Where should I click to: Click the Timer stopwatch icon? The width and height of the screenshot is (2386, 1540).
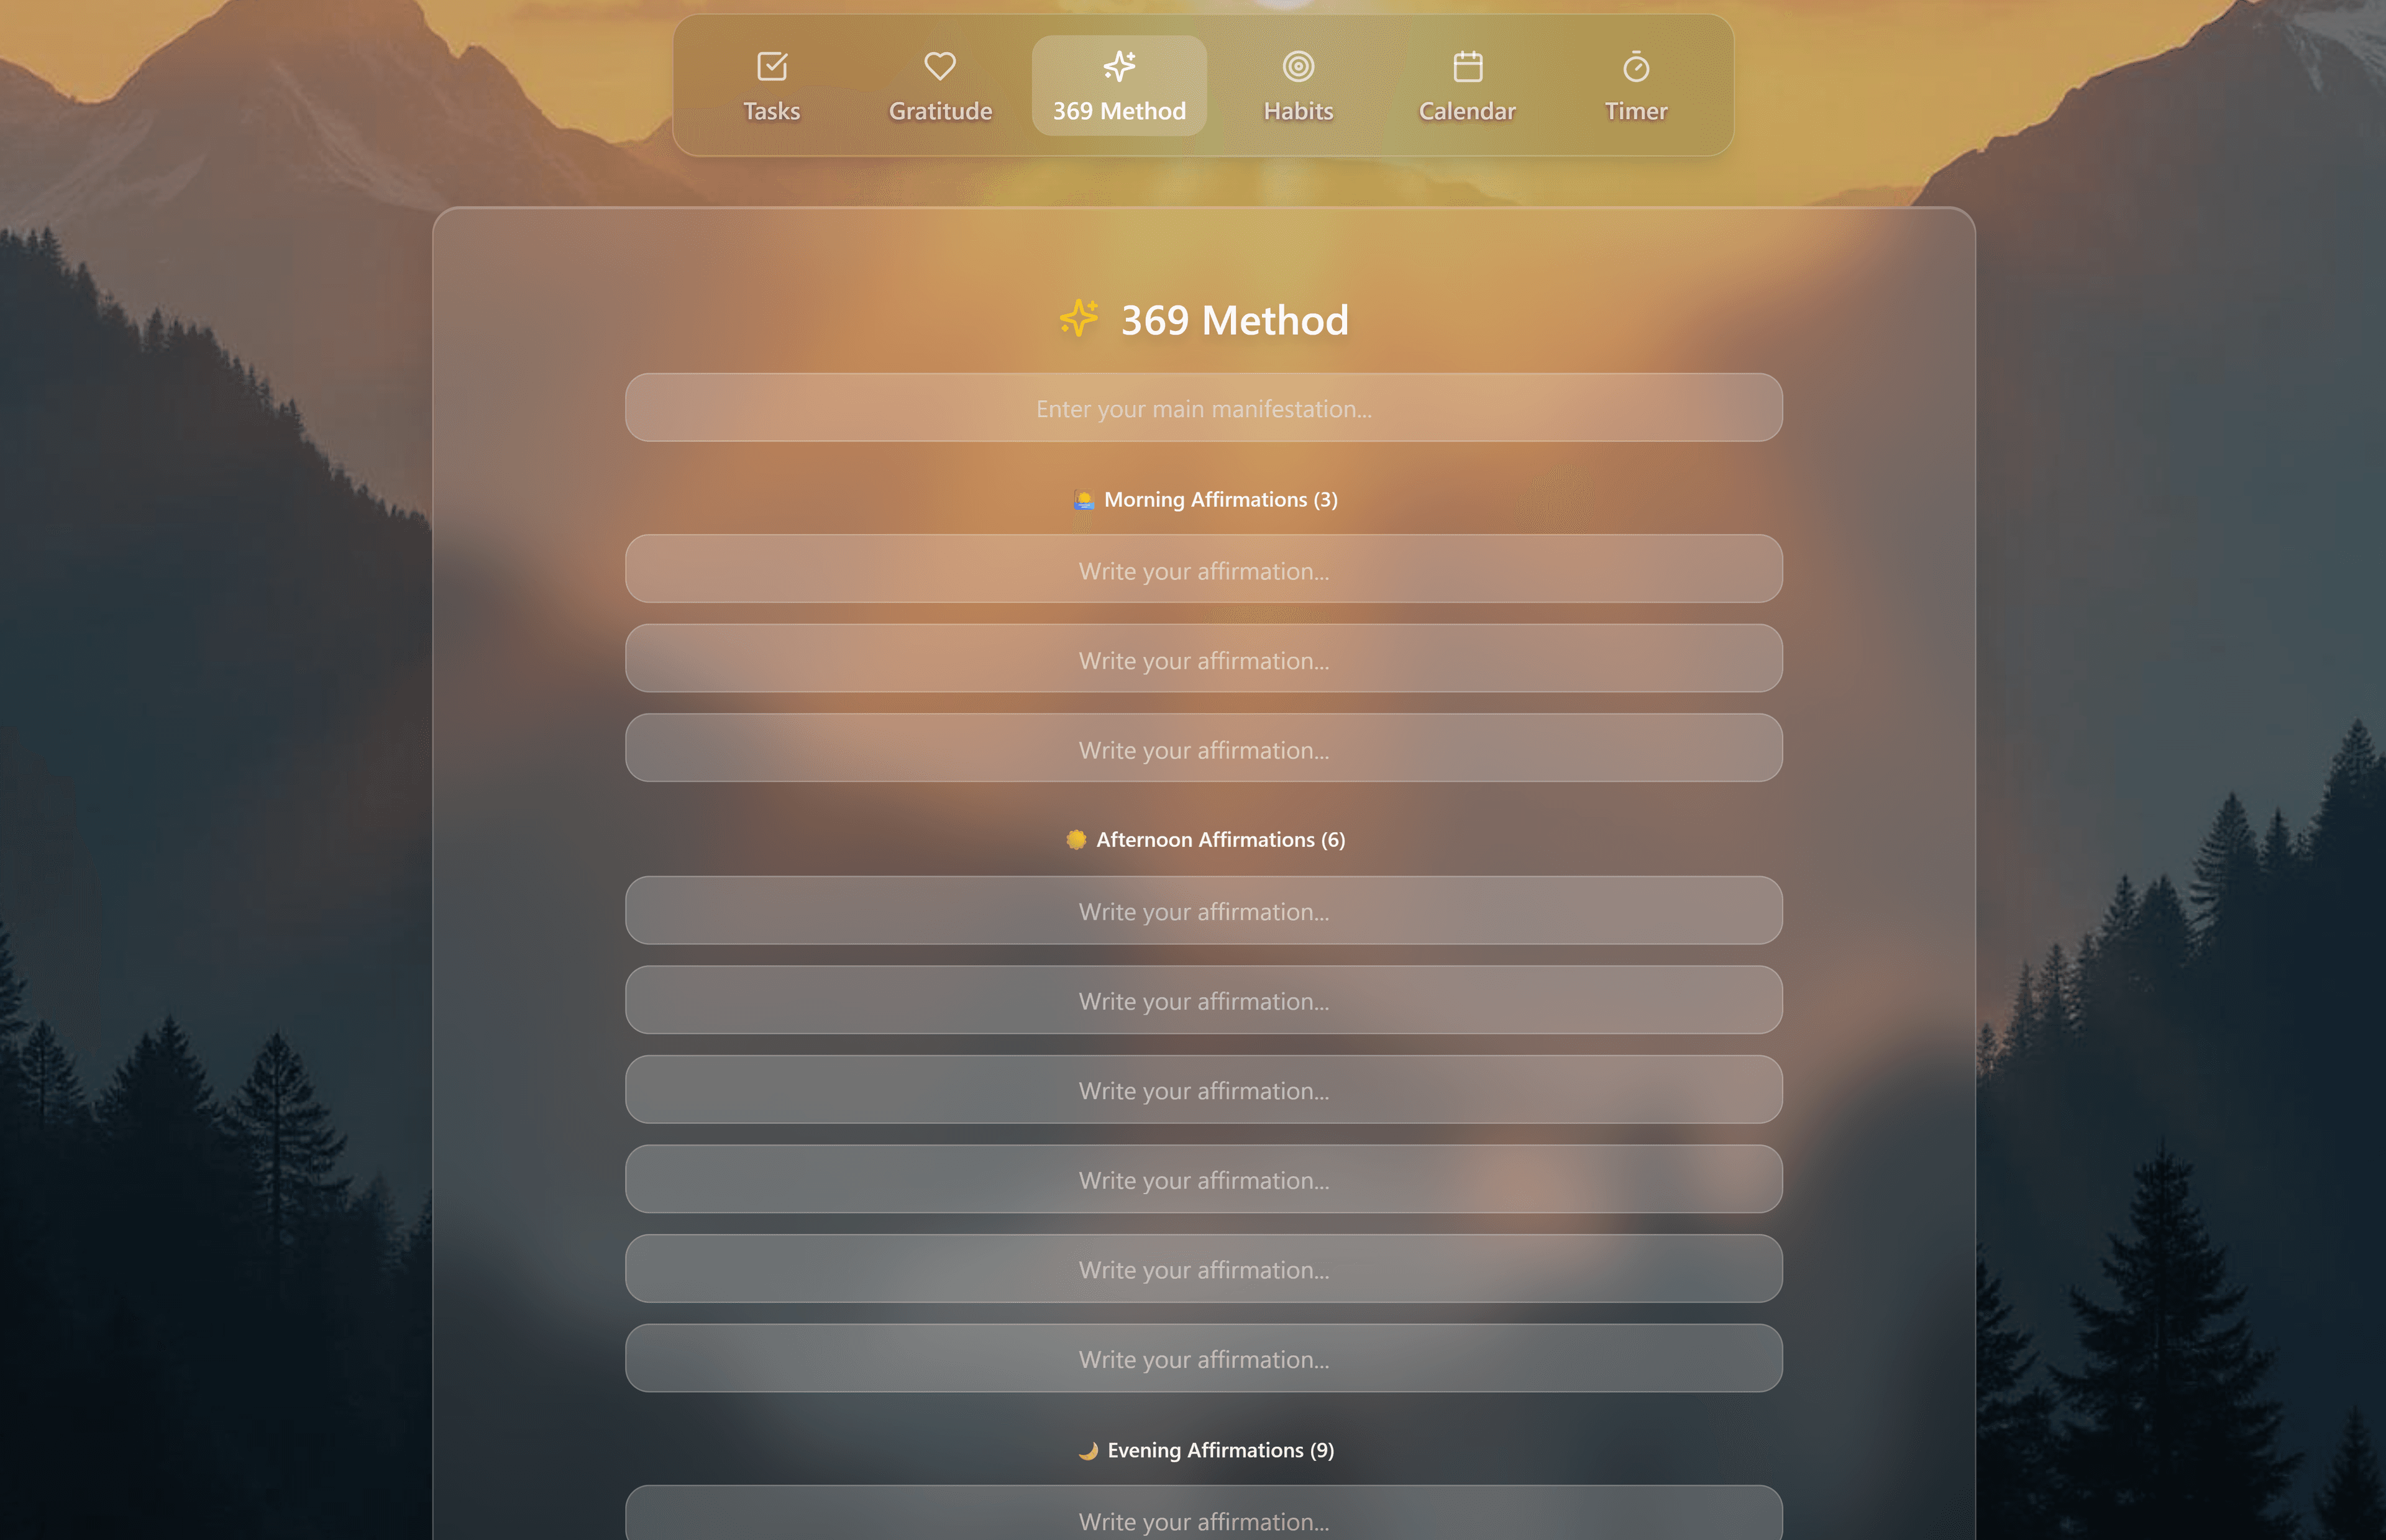point(1635,67)
